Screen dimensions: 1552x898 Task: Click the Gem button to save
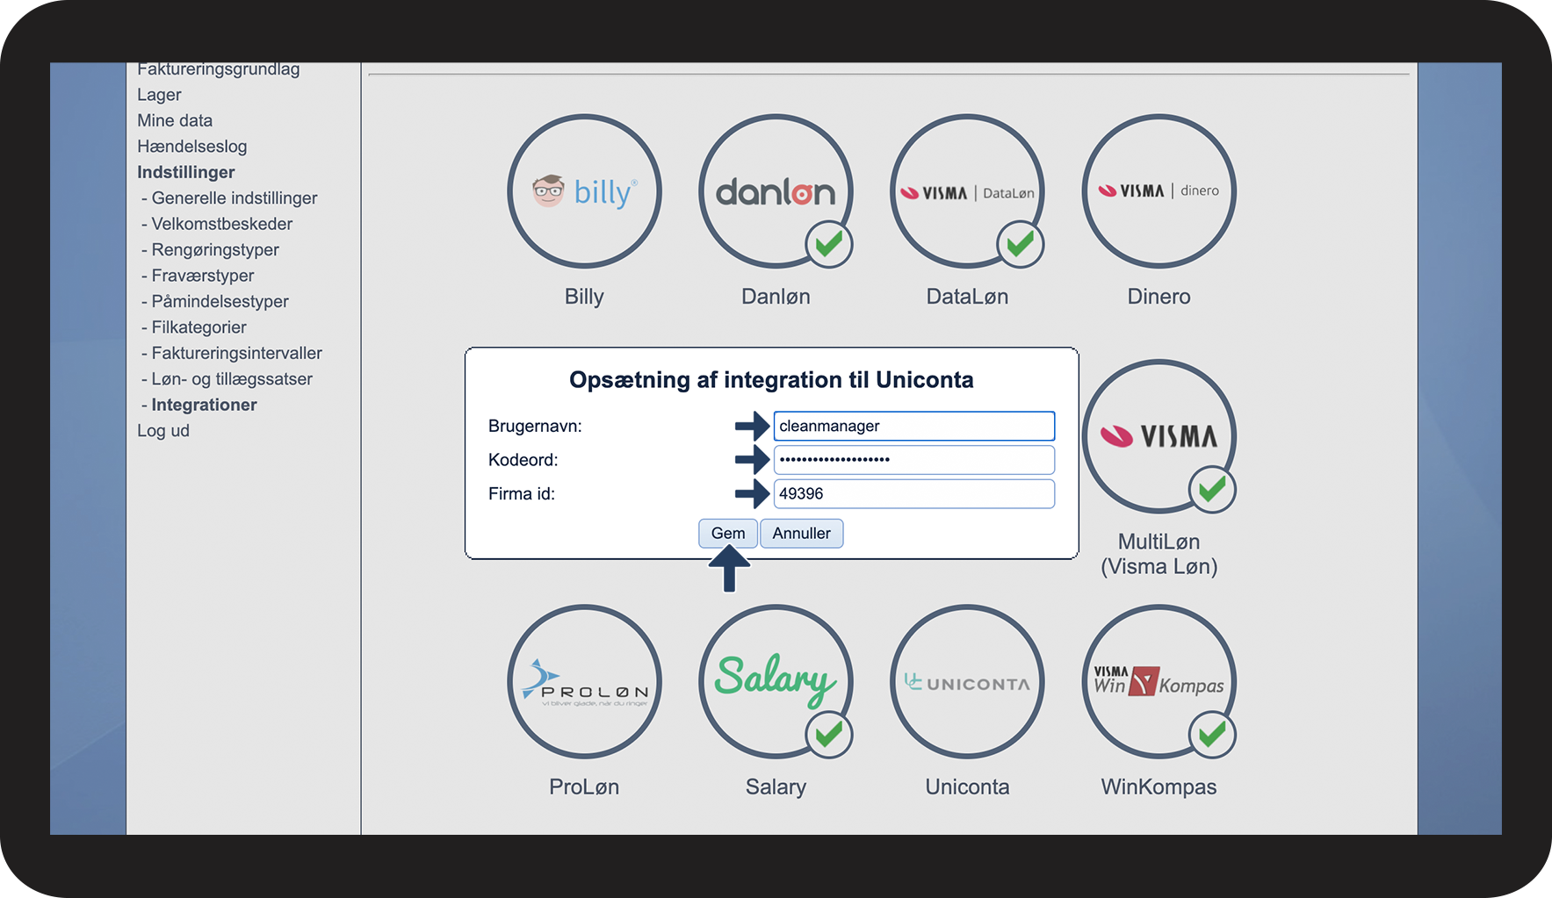pos(728,533)
